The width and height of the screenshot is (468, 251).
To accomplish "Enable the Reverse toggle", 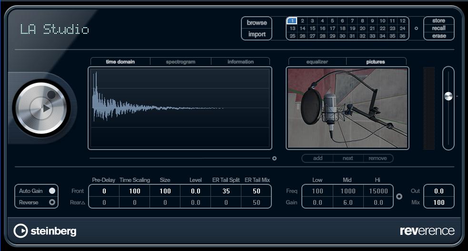I will 52,202.
